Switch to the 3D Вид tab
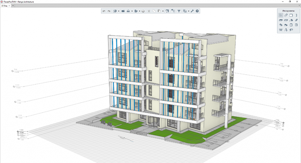Viewport: 301px width, 163px height. click(4, 6)
